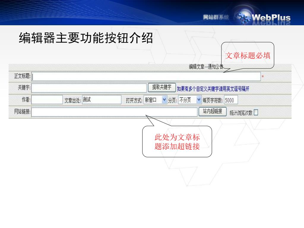This screenshot has width=304, height=228.
Task: Click the 正文标题 label
Action: point(22,76)
